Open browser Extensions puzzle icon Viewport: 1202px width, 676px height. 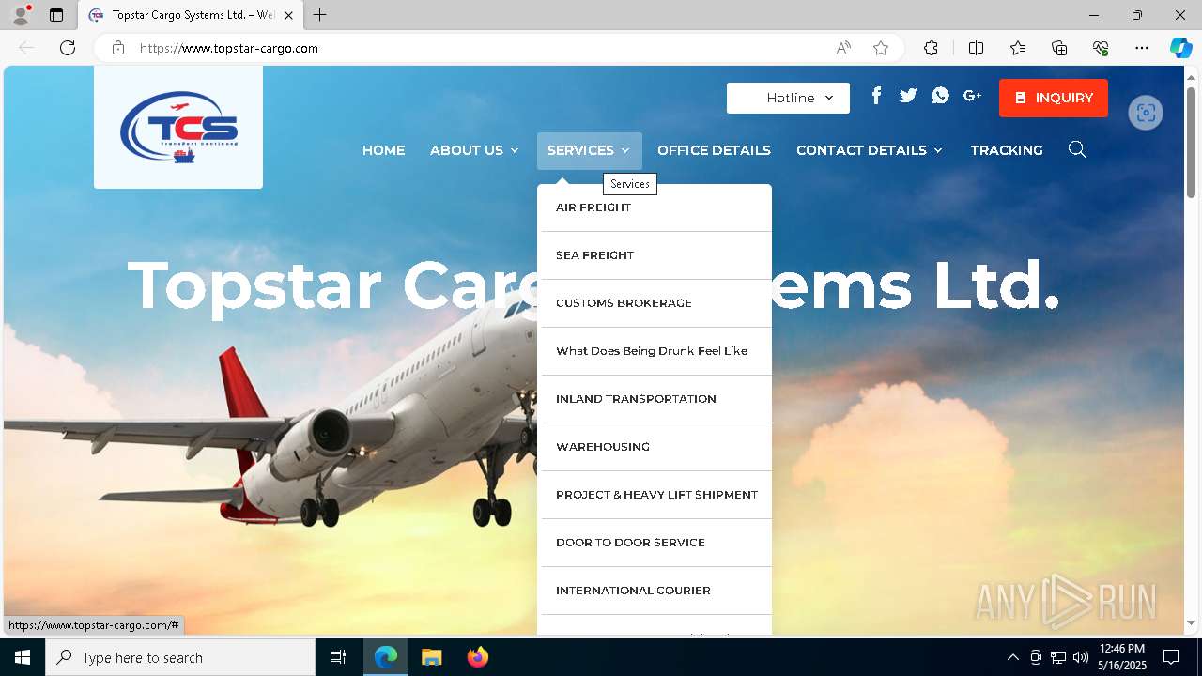point(931,48)
